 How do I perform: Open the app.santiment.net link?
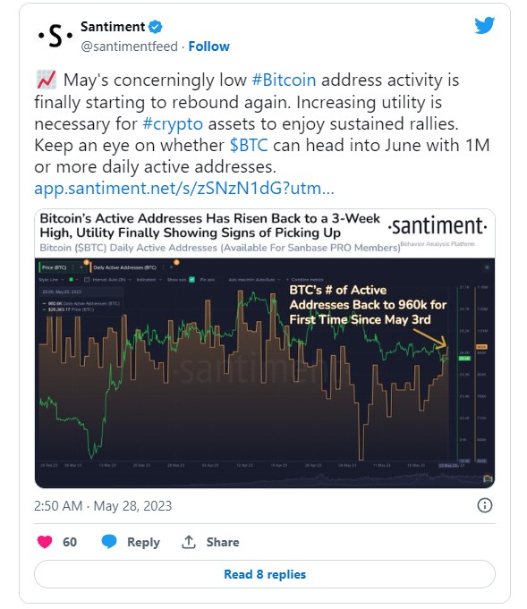pos(184,189)
